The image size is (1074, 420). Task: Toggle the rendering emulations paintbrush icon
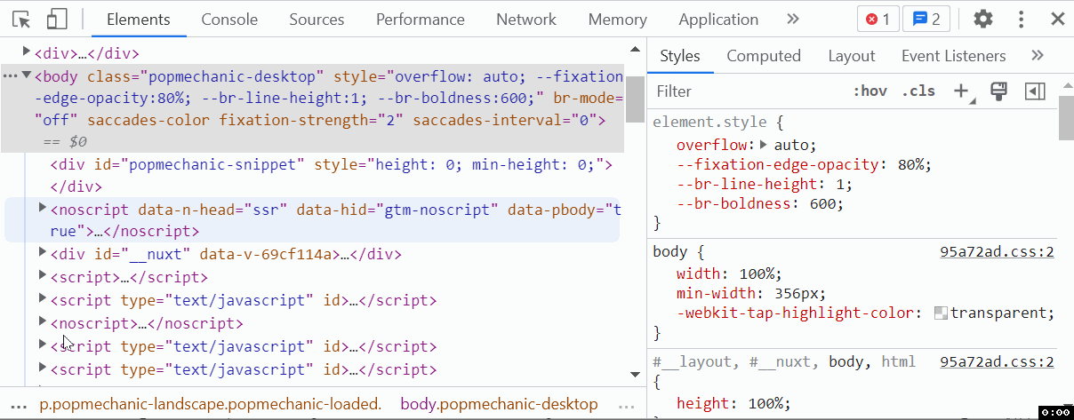(998, 91)
